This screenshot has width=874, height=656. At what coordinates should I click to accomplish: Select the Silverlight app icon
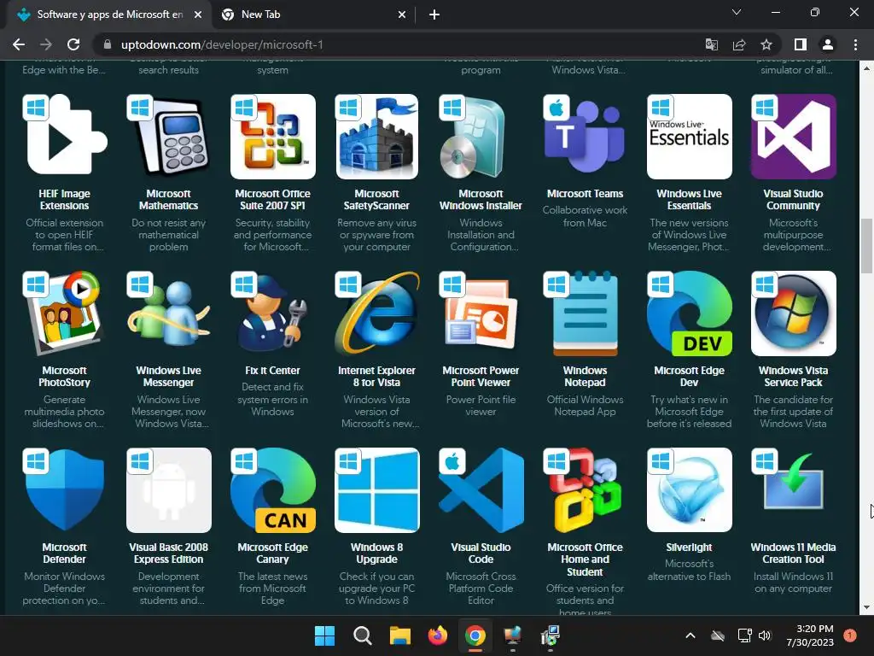click(x=690, y=490)
